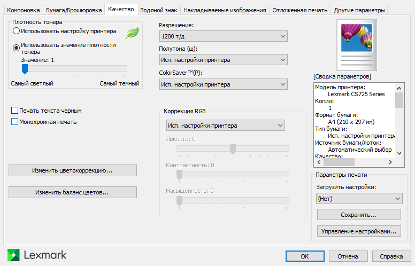Toggle "Монохромная печать" checkbox

coord(15,122)
